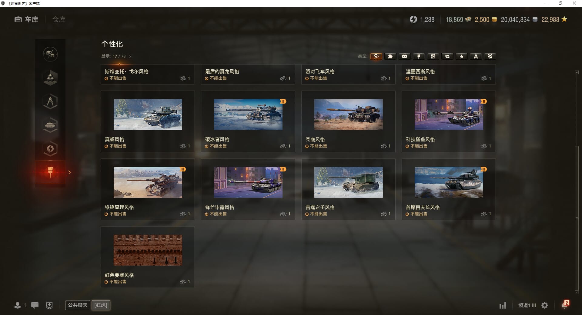This screenshot has height=315, width=582.
Task: Go to the 车库 garage tab
Action: pos(26,19)
